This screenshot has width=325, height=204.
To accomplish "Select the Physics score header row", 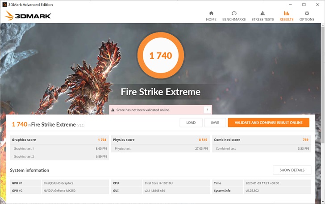I will (x=160, y=140).
